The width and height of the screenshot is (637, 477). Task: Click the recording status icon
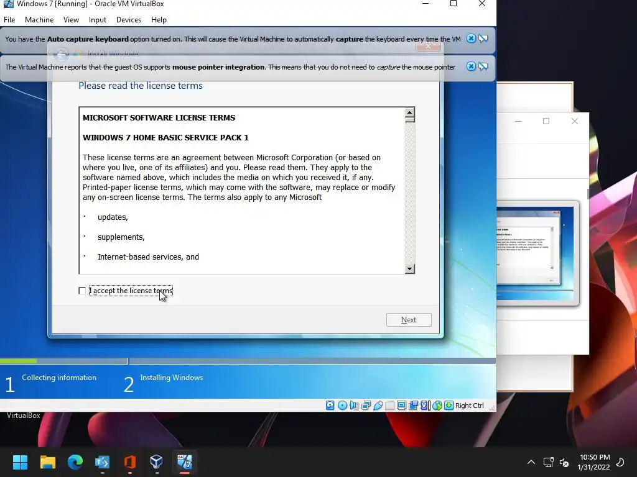413,405
